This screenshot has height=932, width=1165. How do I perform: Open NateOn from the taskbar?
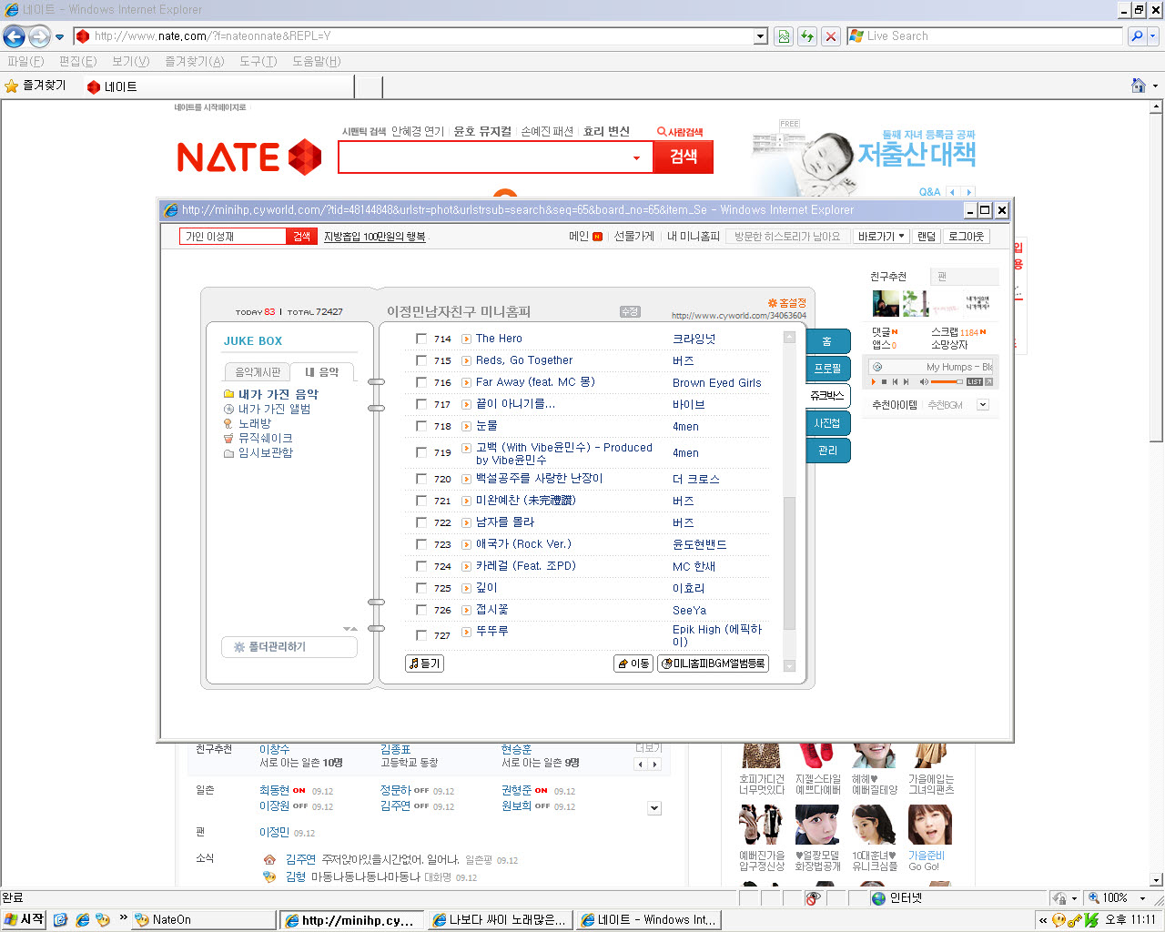pyautogui.click(x=203, y=920)
